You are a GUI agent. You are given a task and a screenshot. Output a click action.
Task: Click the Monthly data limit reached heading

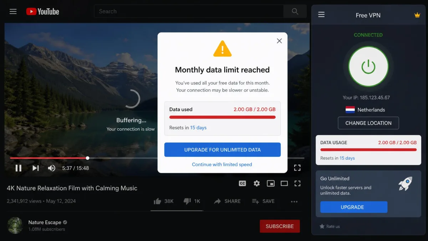coord(222,70)
